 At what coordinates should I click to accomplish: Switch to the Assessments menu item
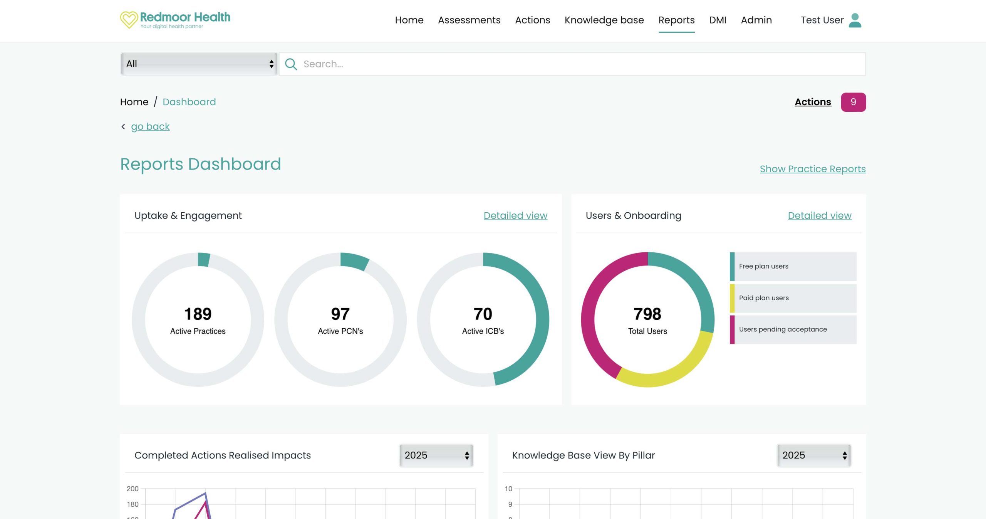coord(469,20)
